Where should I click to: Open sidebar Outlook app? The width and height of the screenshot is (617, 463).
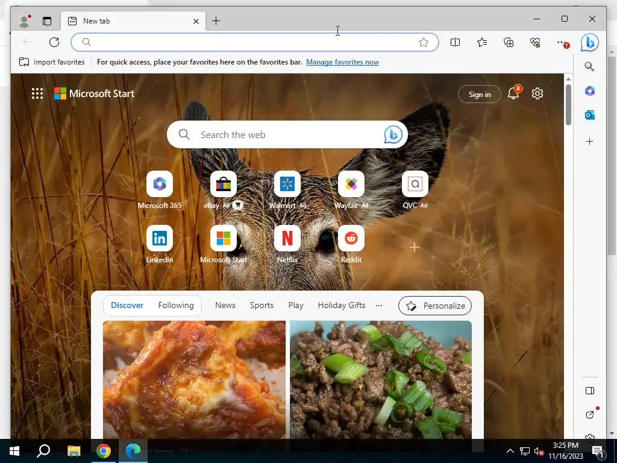[x=589, y=115]
